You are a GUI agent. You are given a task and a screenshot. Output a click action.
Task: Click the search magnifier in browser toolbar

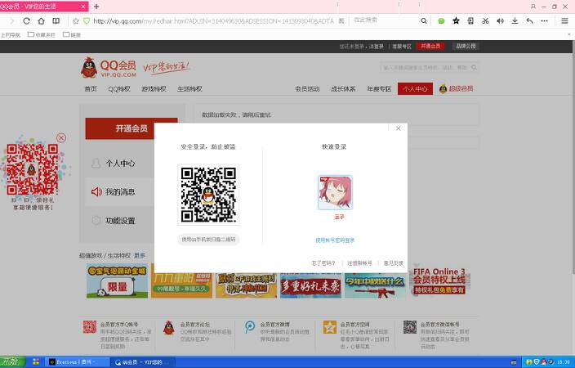coord(424,21)
